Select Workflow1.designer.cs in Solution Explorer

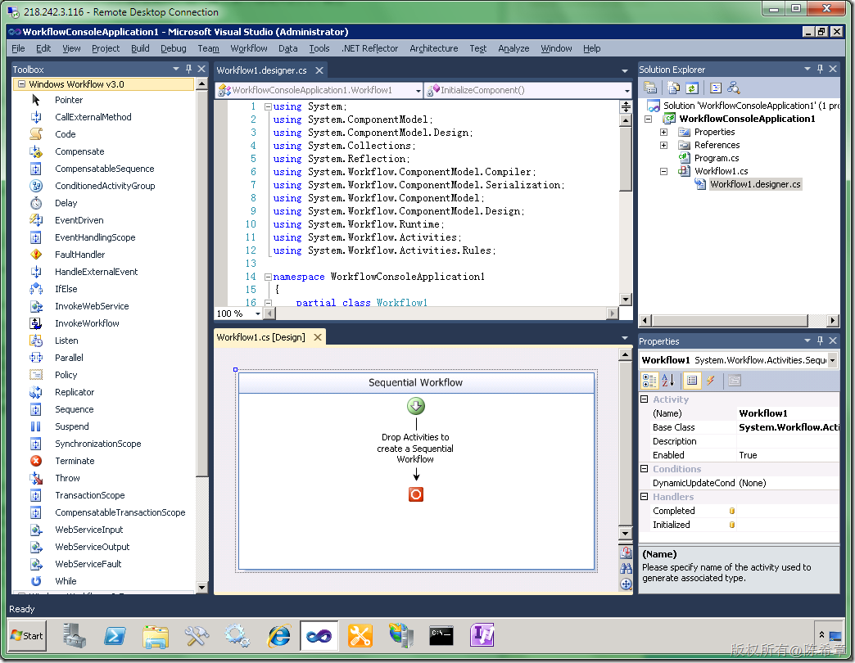pos(755,184)
